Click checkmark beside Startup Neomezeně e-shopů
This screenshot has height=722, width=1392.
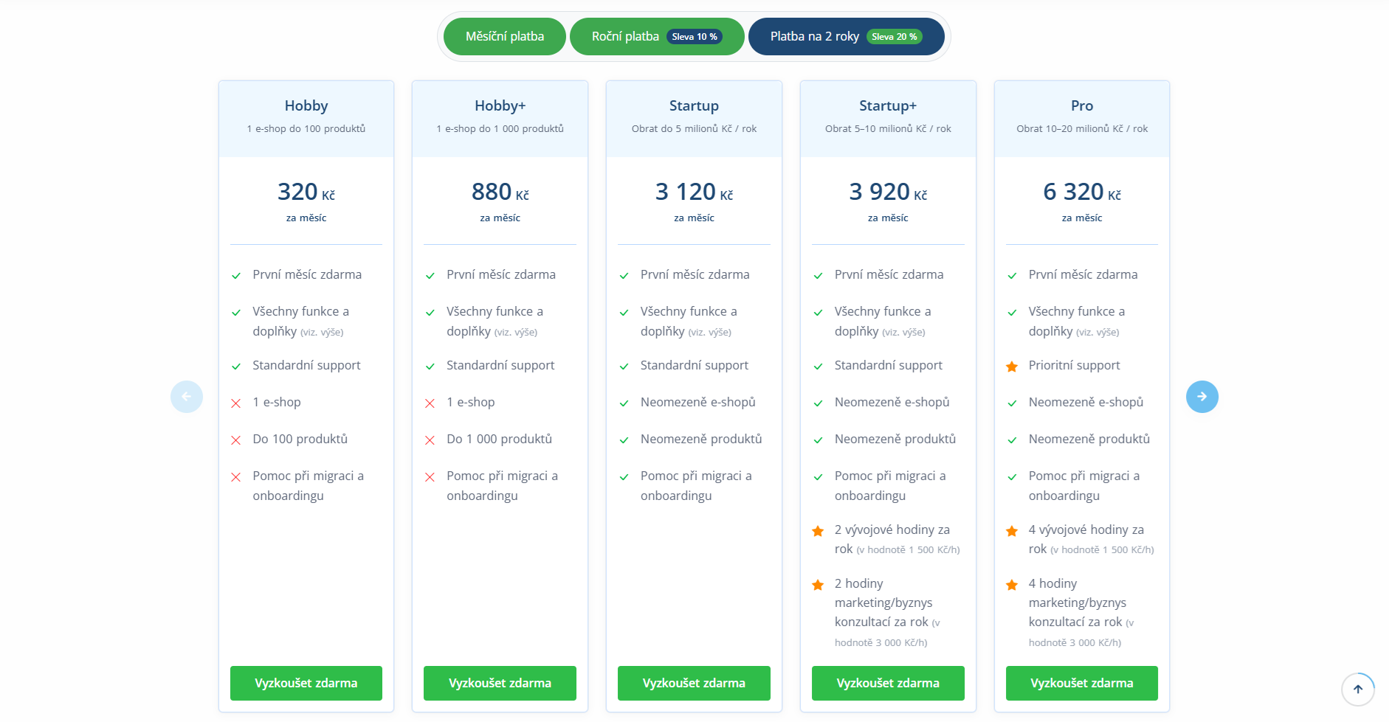point(624,403)
